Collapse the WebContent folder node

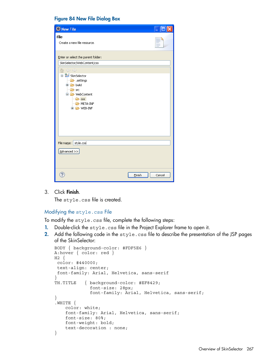coord(67,94)
